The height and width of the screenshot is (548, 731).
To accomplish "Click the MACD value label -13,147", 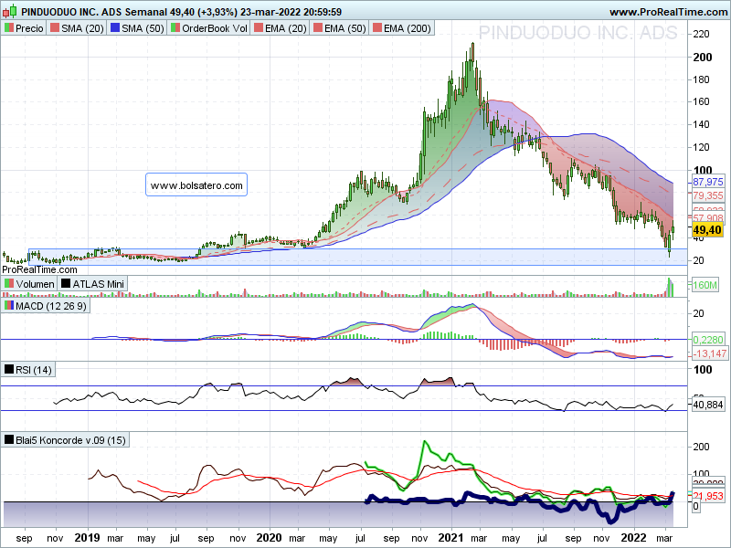I will point(709,353).
